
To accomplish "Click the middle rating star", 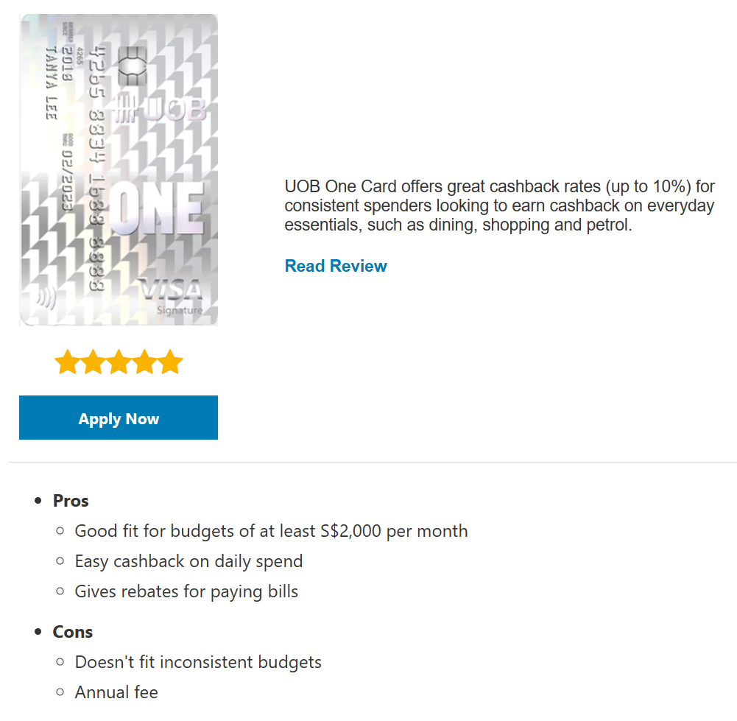I will (119, 362).
